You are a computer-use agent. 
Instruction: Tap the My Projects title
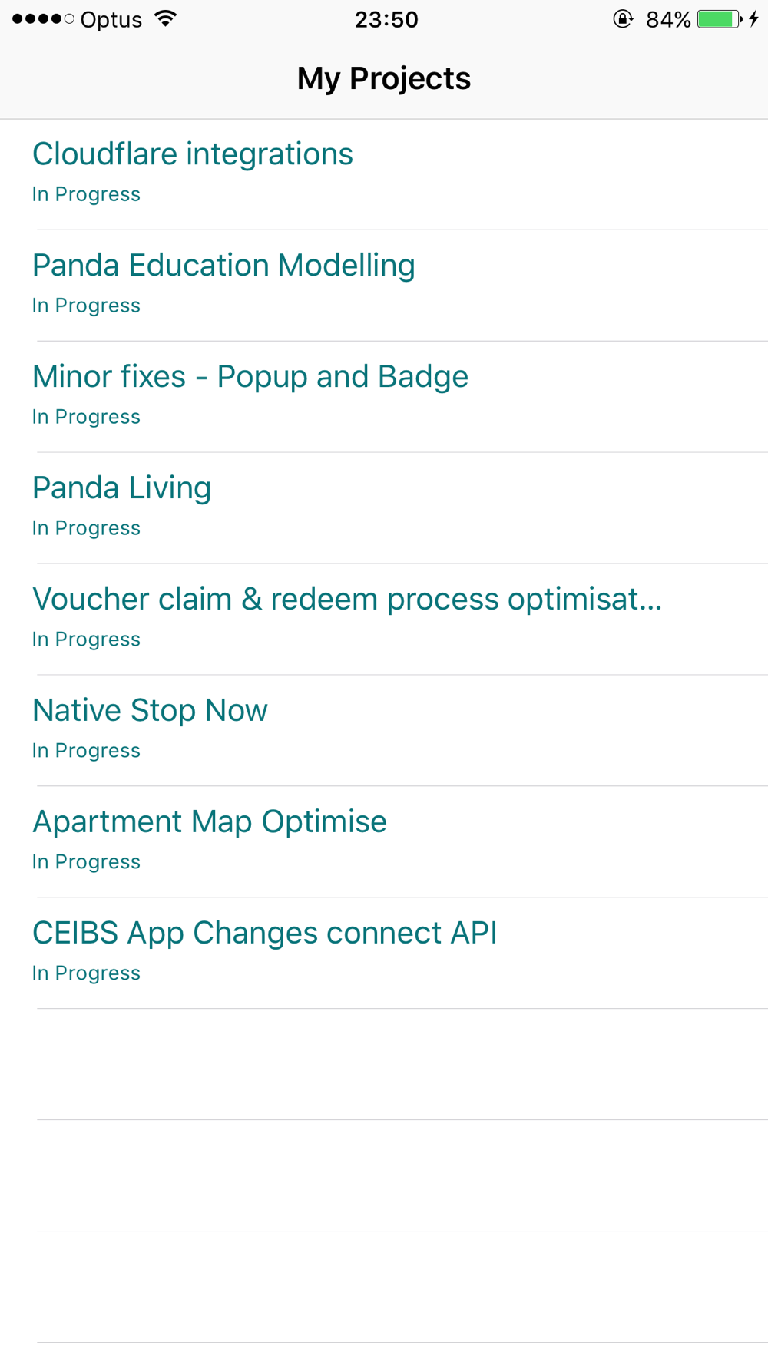pos(384,78)
